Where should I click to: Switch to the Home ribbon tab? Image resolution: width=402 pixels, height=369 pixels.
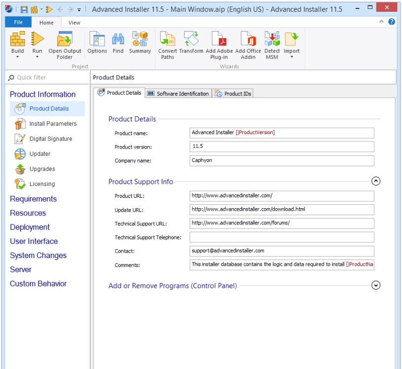(46, 23)
